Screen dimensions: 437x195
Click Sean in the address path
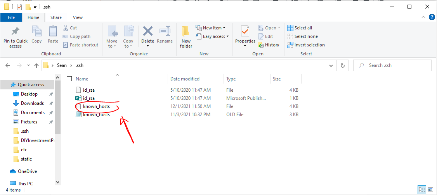pos(62,65)
